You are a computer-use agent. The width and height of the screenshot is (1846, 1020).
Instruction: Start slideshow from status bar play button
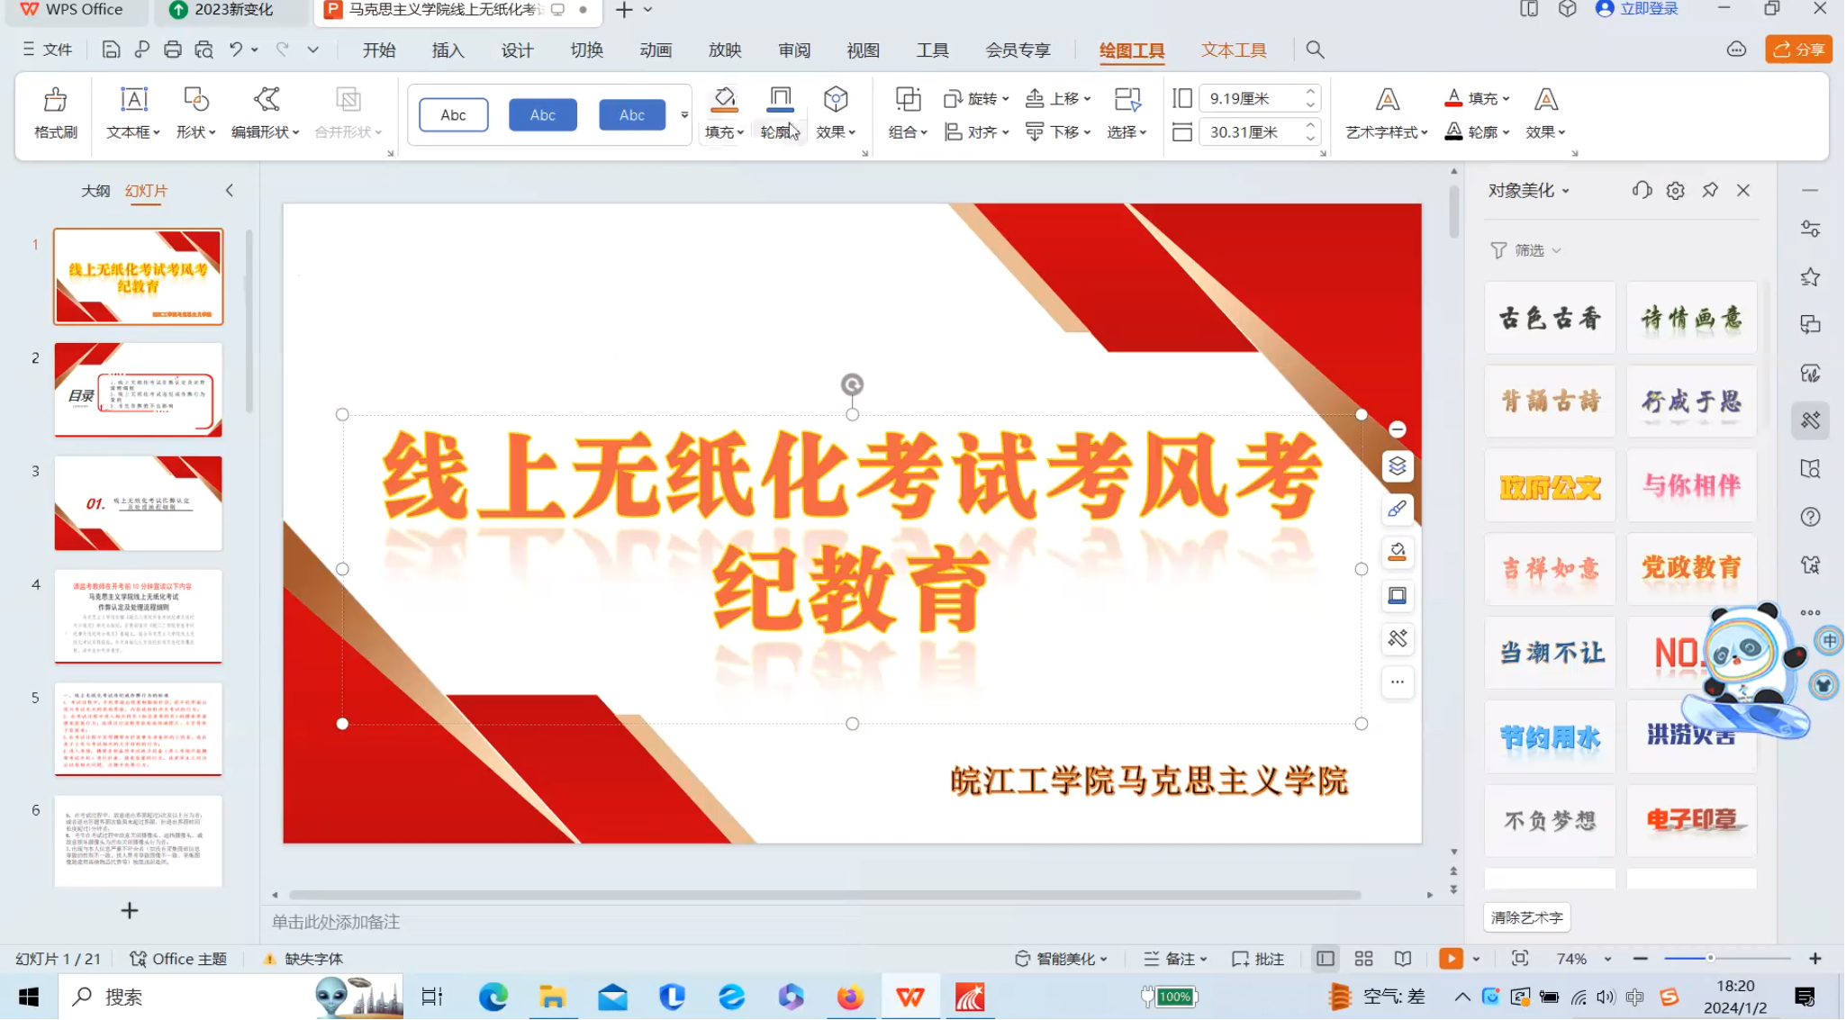[x=1450, y=959]
